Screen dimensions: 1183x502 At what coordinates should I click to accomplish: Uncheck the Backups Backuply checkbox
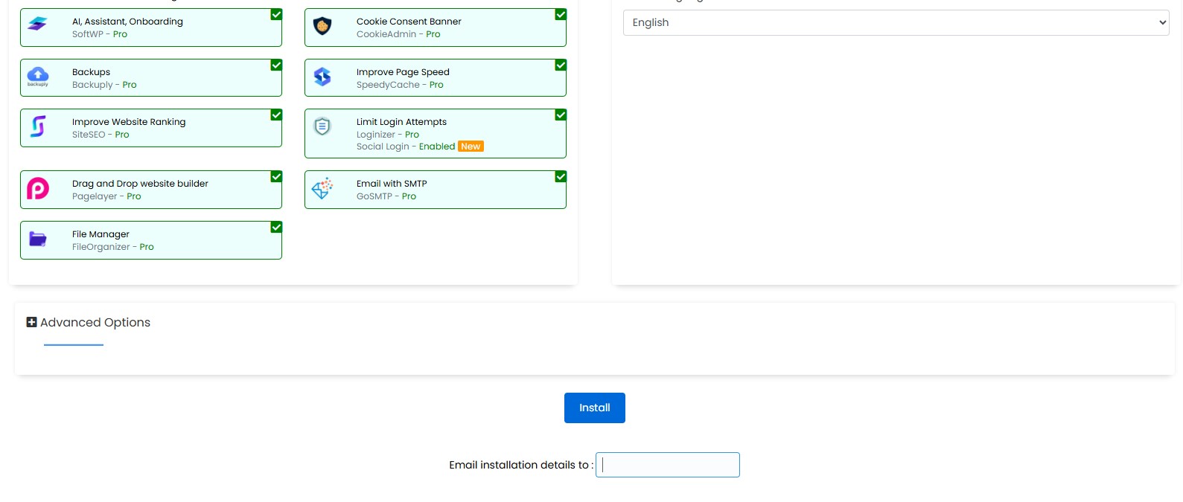point(276,65)
